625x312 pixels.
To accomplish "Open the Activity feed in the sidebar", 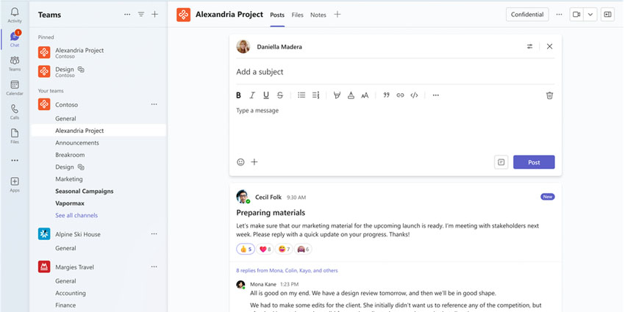I will [x=14, y=15].
